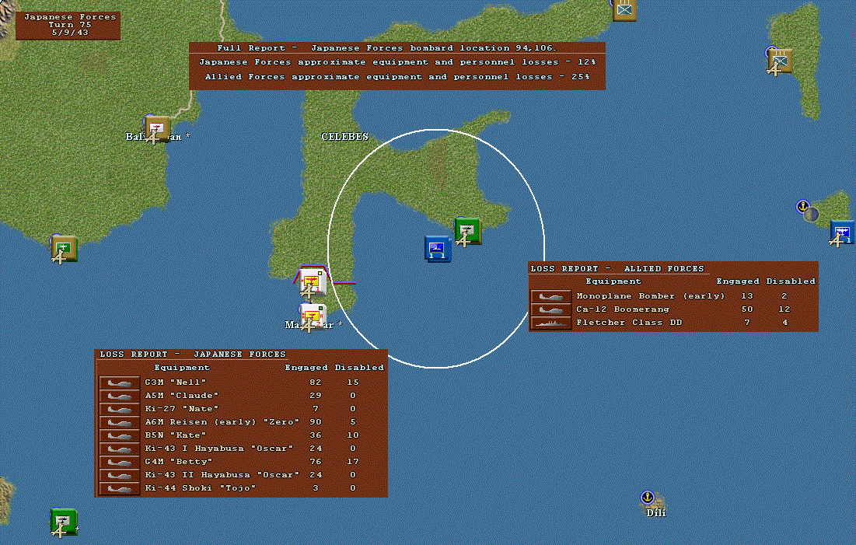The height and width of the screenshot is (545, 856).
Task: Click the Disabled header in Allied loss report
Action: tap(791, 281)
